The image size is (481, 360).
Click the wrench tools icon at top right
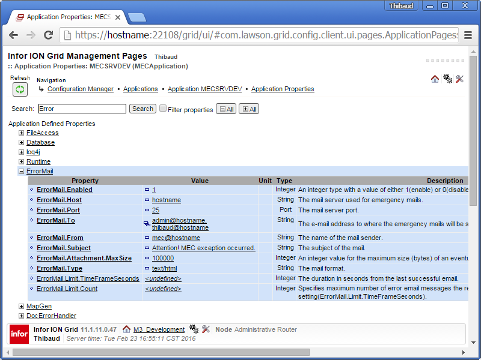point(460,79)
